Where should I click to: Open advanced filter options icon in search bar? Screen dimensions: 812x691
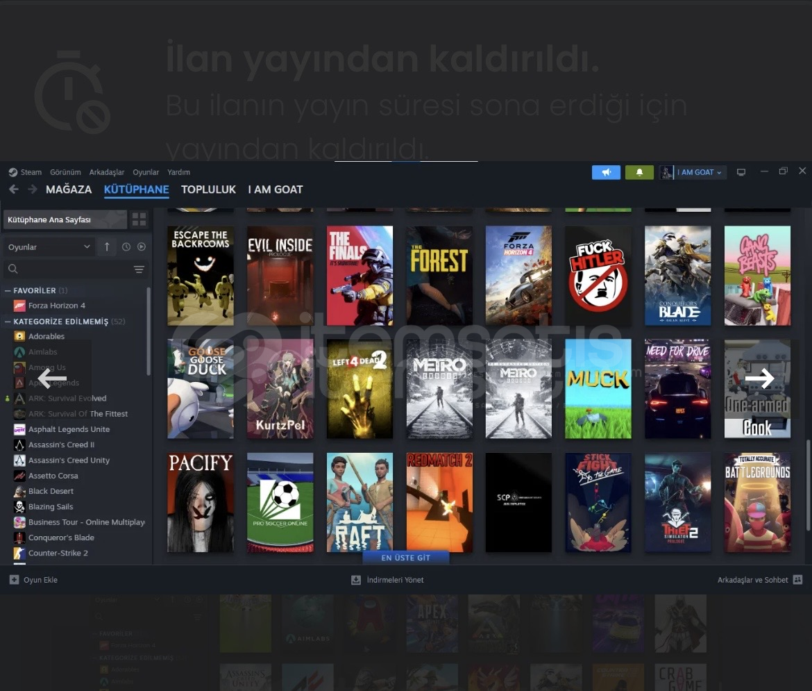pos(139,269)
